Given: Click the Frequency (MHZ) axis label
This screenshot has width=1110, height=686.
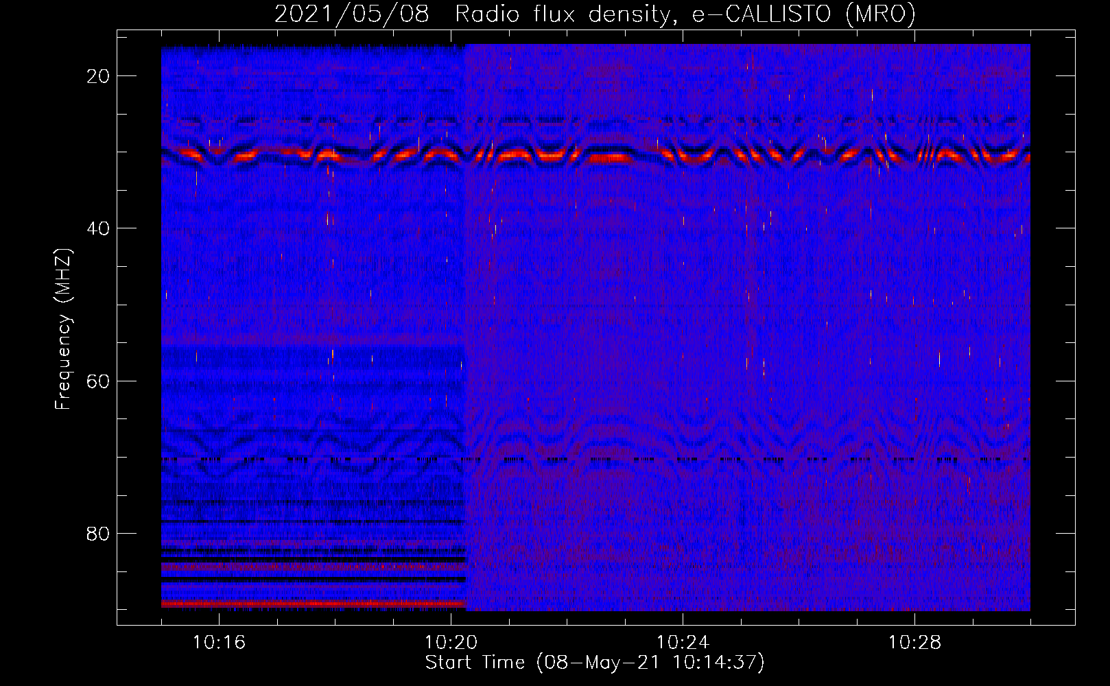Looking at the screenshot, I should pos(63,329).
